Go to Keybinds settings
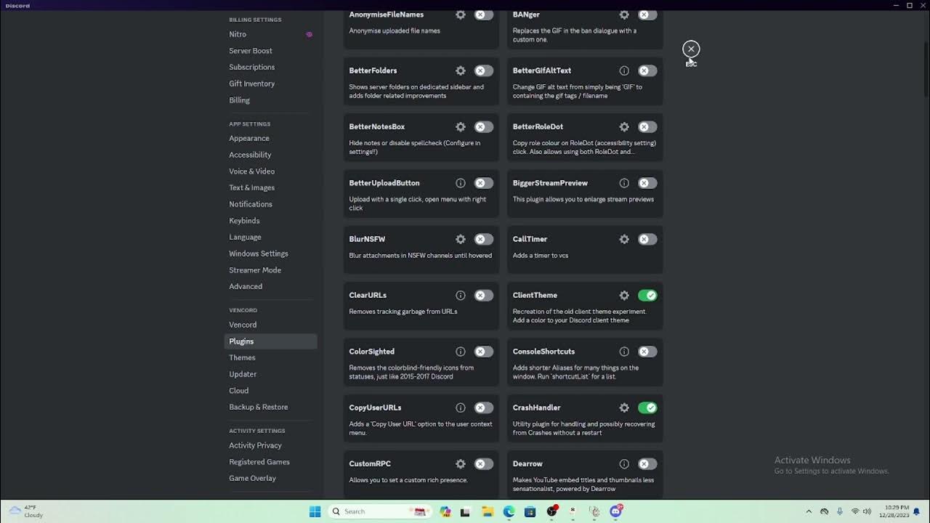The width and height of the screenshot is (930, 523). click(270, 221)
